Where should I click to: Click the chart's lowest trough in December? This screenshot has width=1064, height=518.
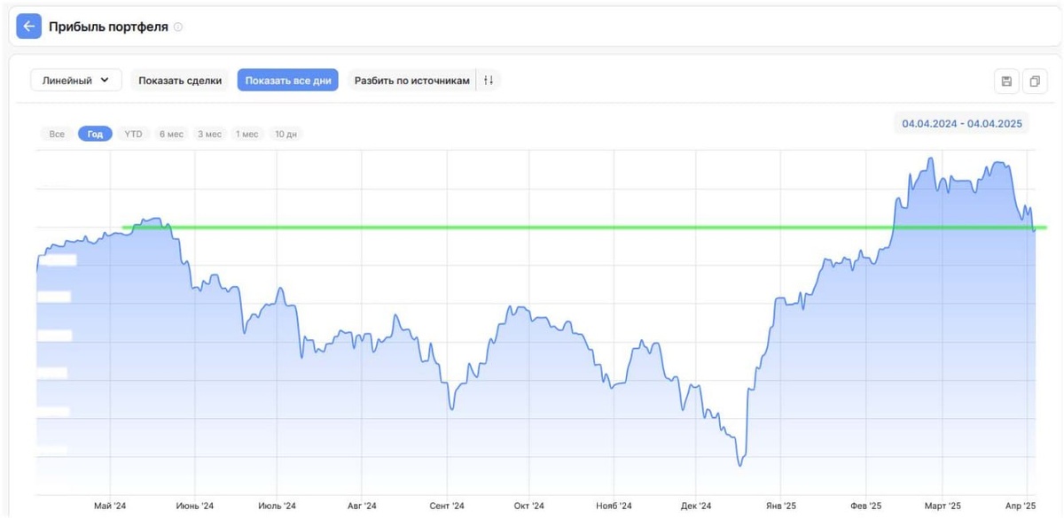pyautogui.click(x=740, y=465)
